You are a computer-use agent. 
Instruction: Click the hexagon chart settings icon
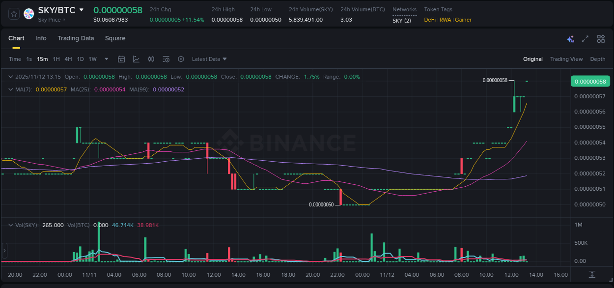(x=181, y=59)
